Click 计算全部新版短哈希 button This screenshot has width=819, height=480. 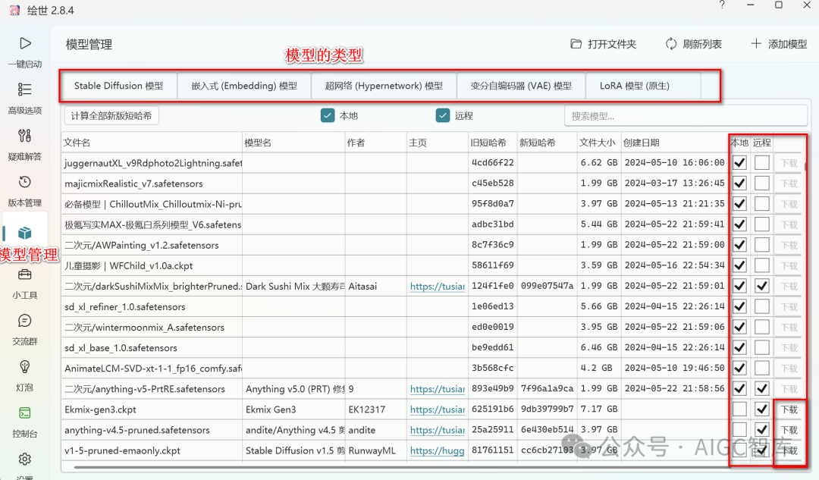pyautogui.click(x=111, y=115)
